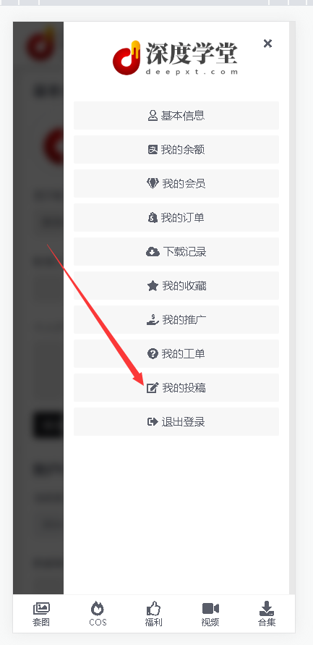The width and height of the screenshot is (313, 645).
Task: Open the 我的投稿 submissions menu item
Action: coord(176,387)
